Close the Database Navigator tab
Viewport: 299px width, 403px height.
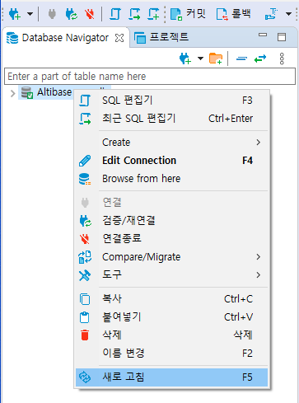[119, 38]
